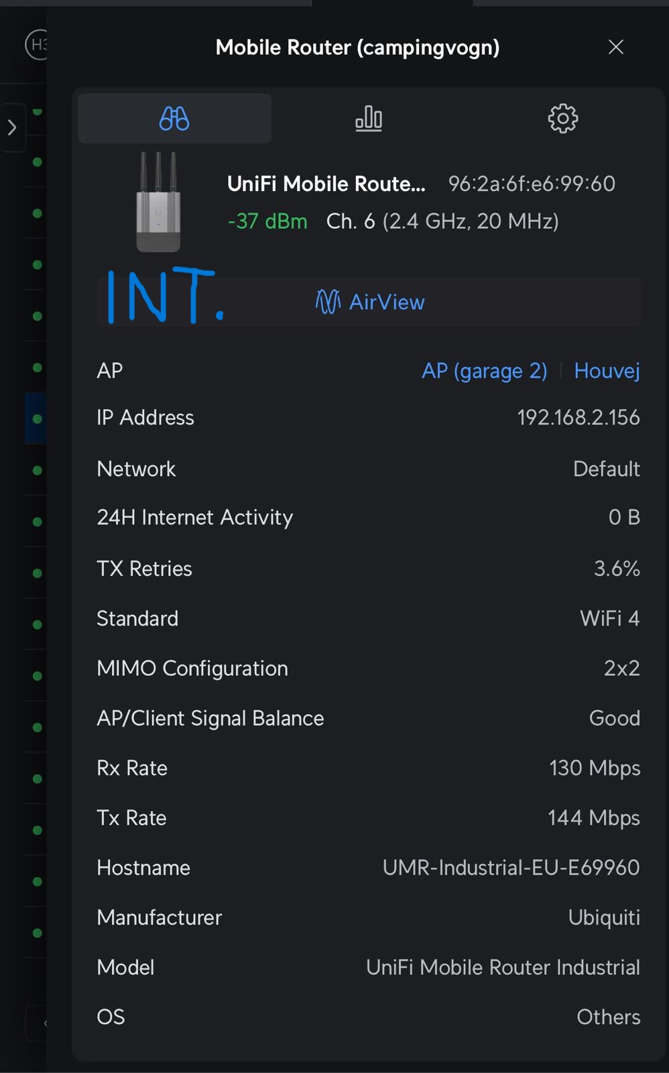Expand the left sidebar chevron arrow
This screenshot has height=1073, width=669.
(12, 127)
